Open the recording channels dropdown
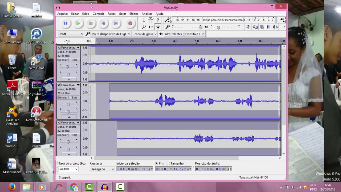 (x=145, y=34)
